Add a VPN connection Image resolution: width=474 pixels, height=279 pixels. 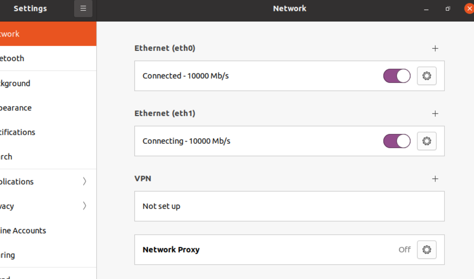(x=435, y=179)
